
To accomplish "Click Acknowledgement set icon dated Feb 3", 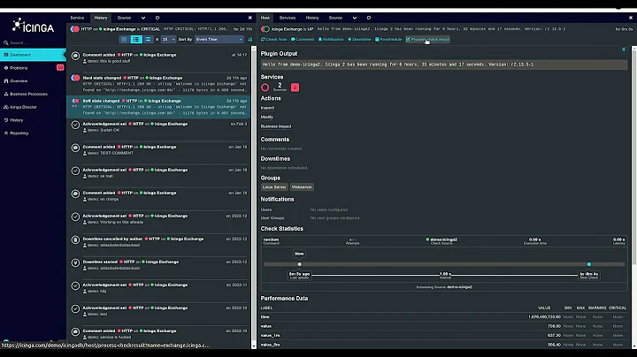I will (x=75, y=125).
